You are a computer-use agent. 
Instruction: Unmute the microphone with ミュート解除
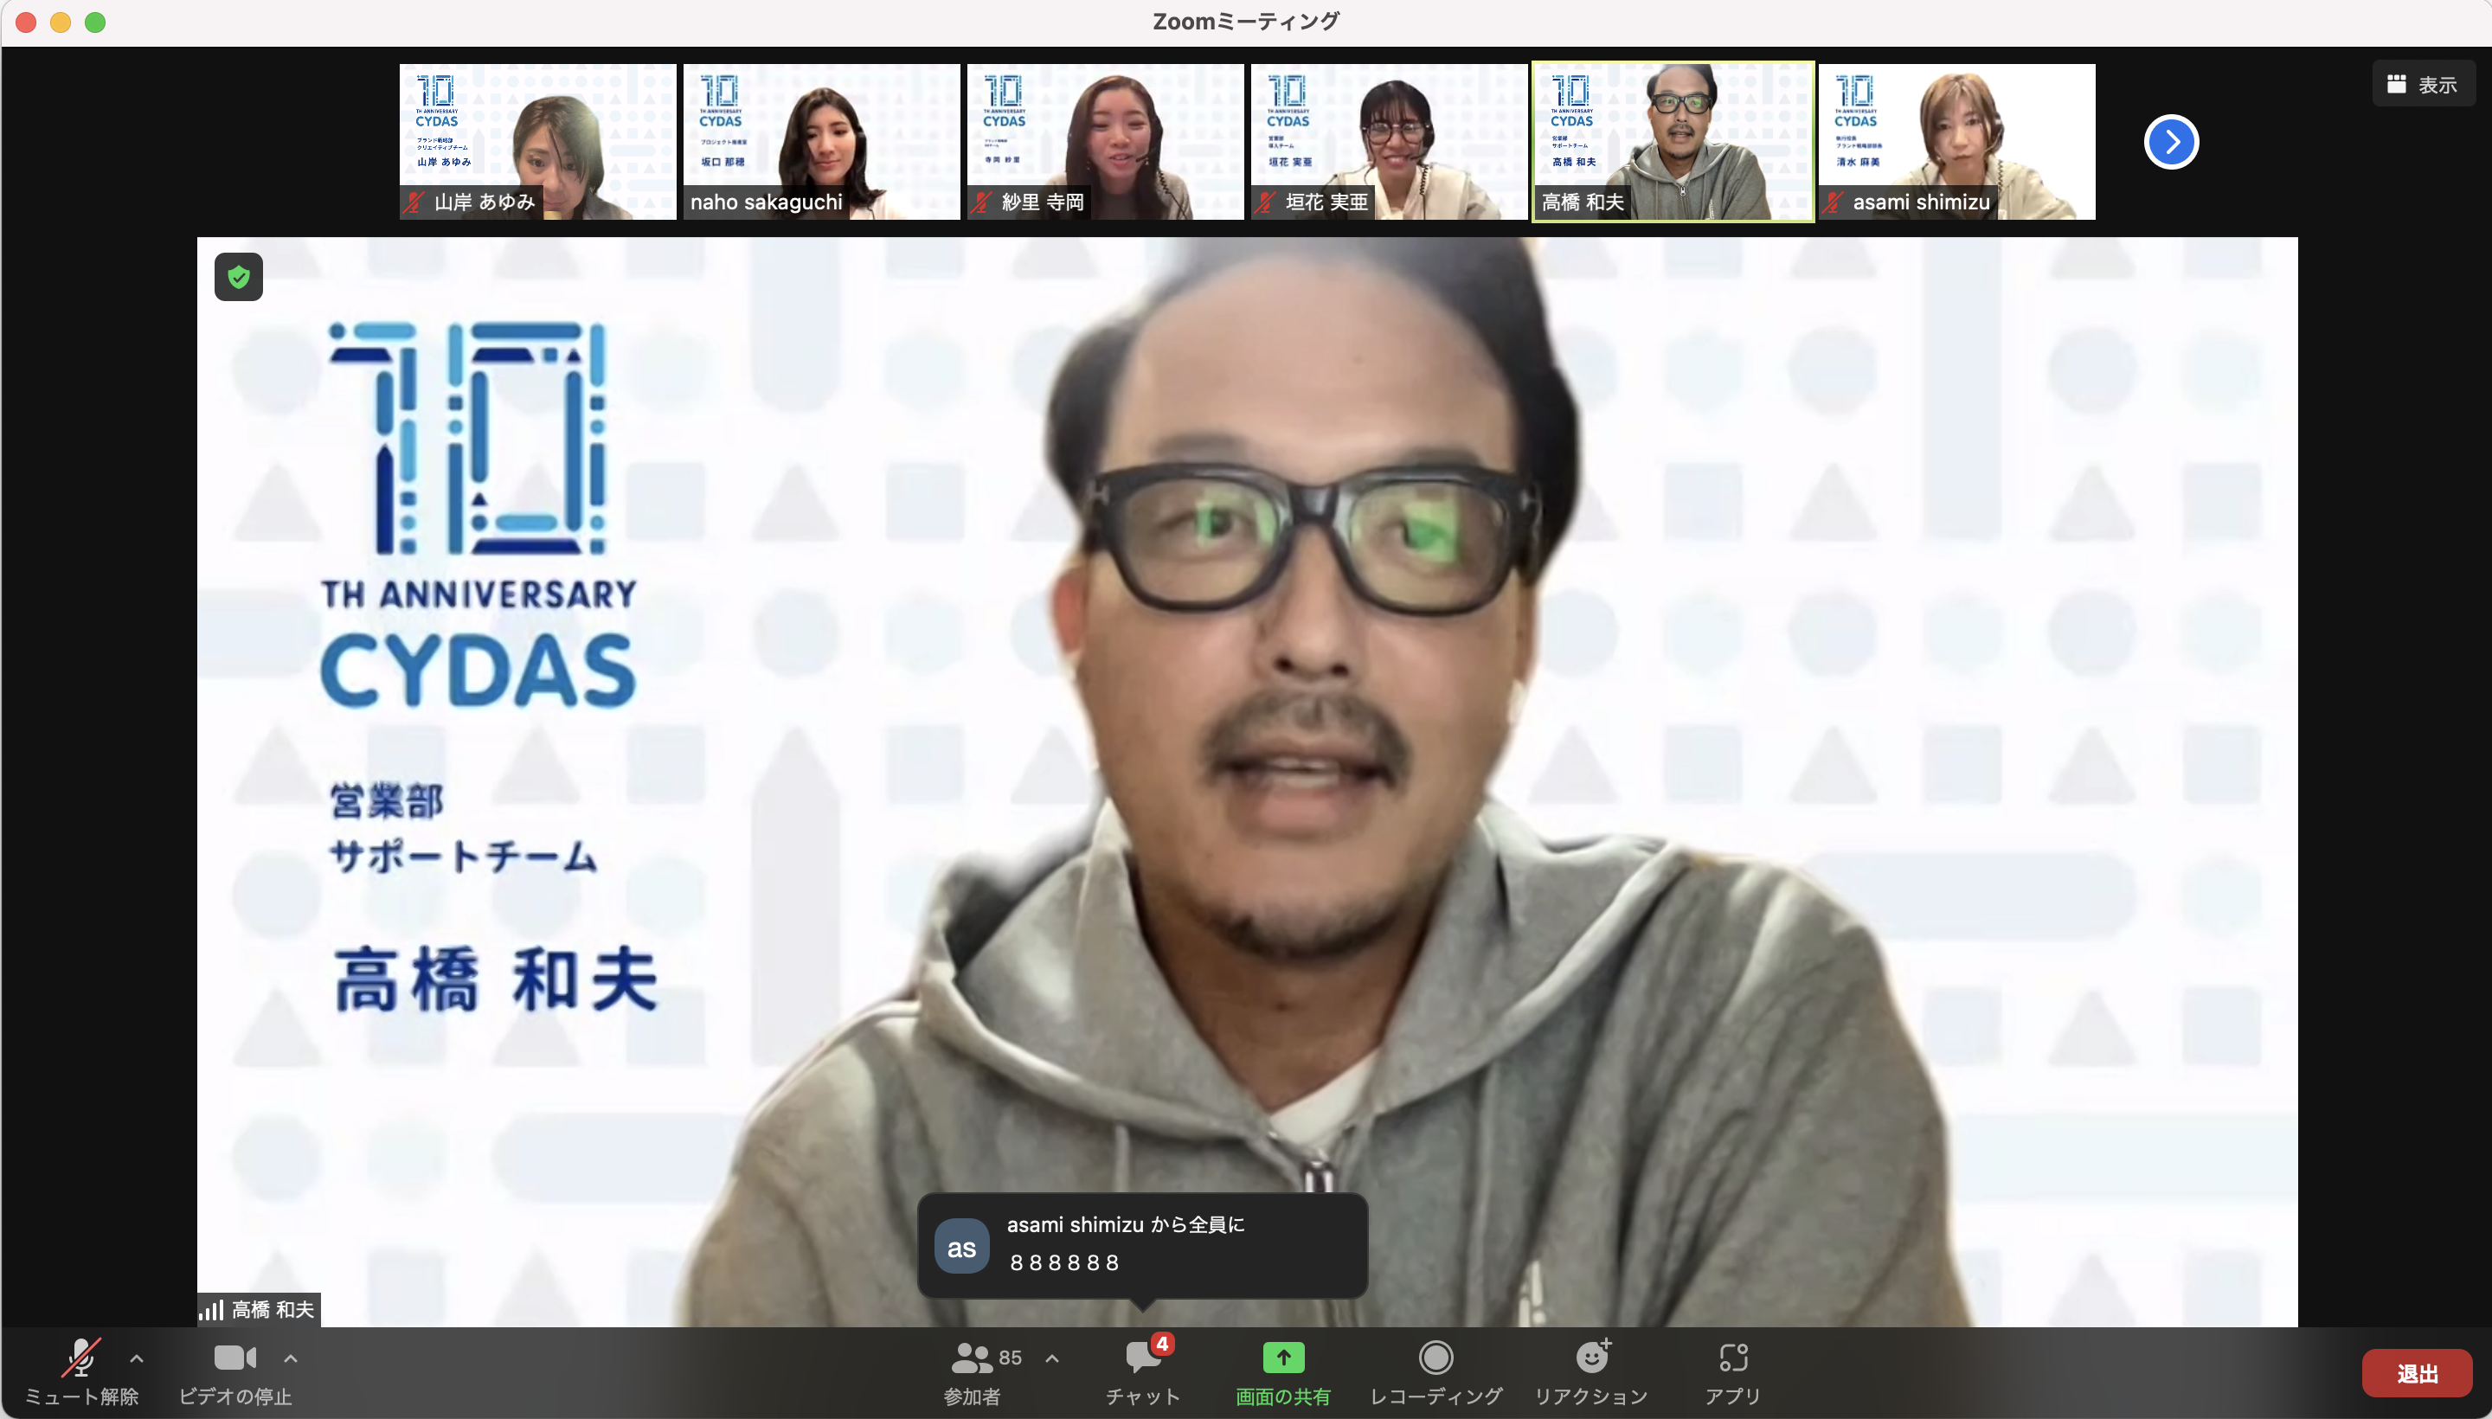point(80,1372)
